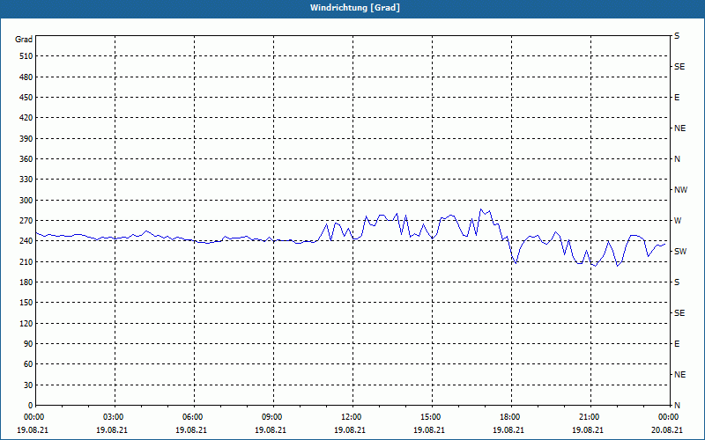Click the 300 y-axis value
The image size is (705, 440).
26,201
